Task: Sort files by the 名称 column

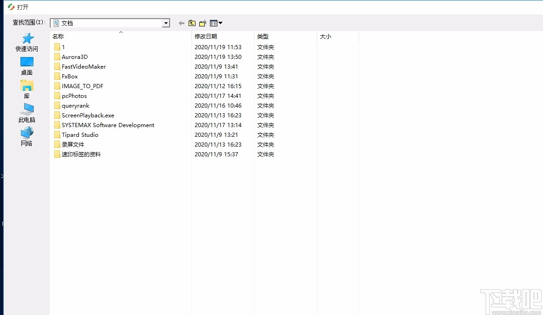Action: pos(58,36)
